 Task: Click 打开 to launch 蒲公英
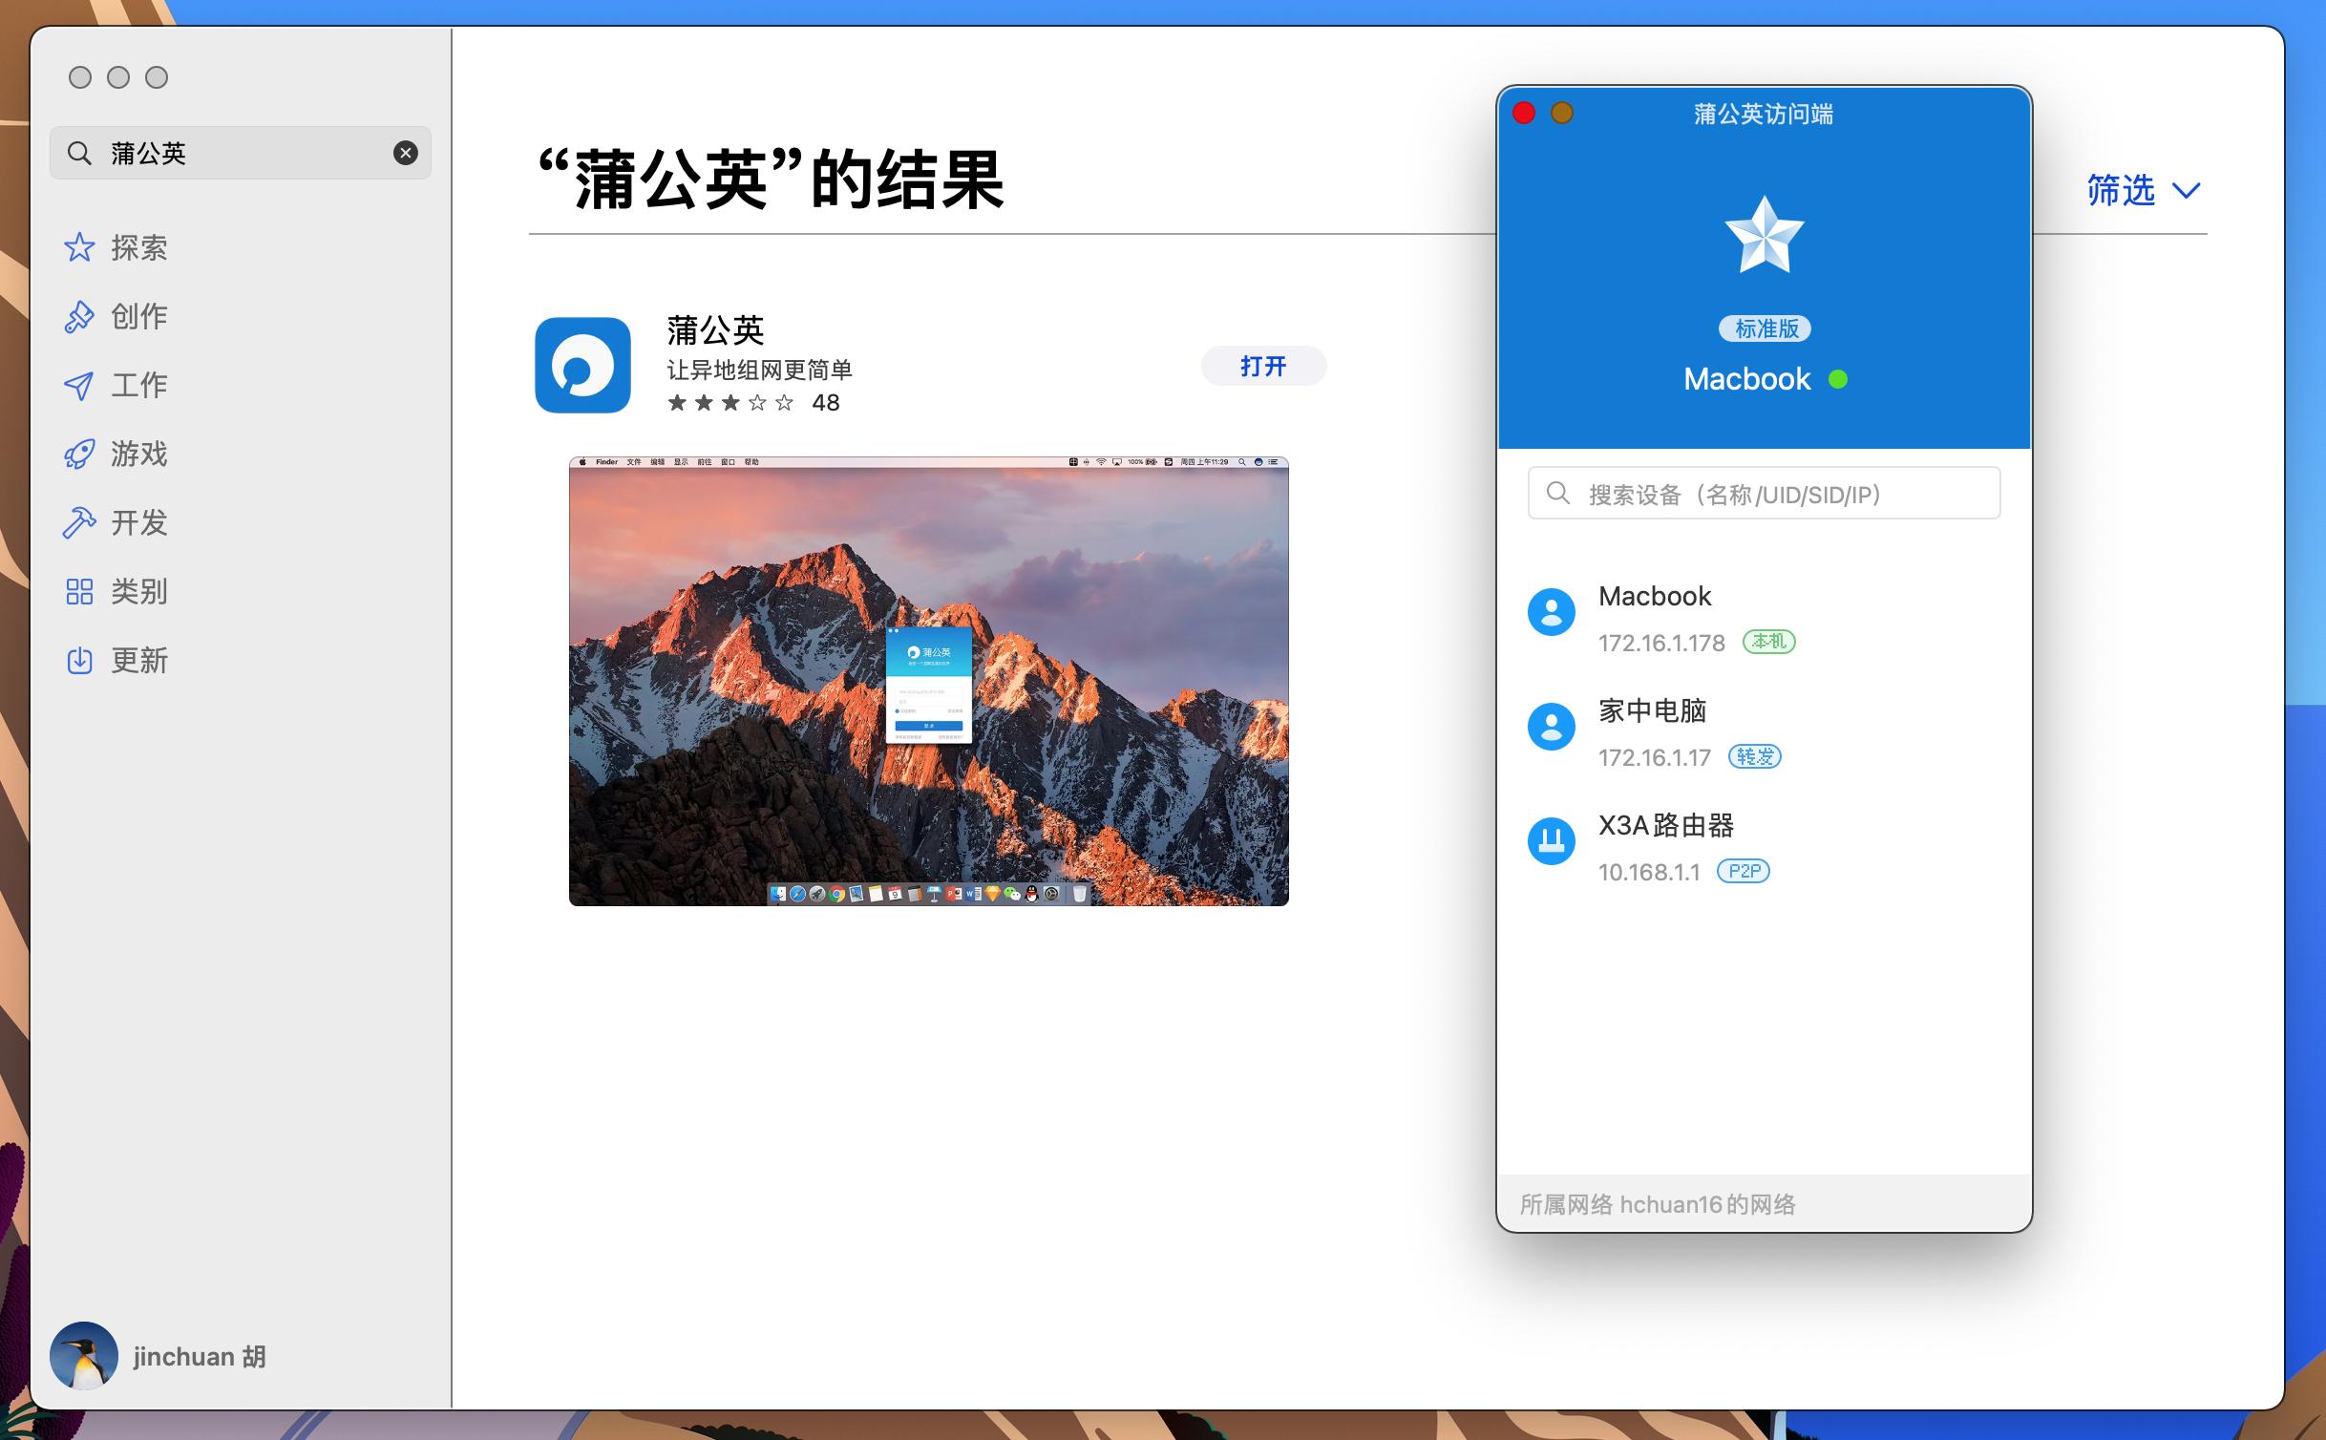pos(1262,366)
